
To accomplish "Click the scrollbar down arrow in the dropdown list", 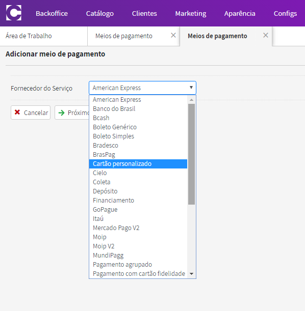I will point(192,274).
